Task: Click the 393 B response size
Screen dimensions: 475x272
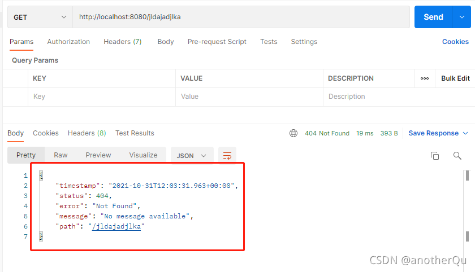Action: (x=389, y=133)
